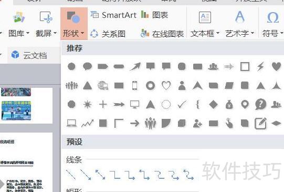The image size is (284, 192).
Task: Select the left curly brace shape
Action: (197, 105)
